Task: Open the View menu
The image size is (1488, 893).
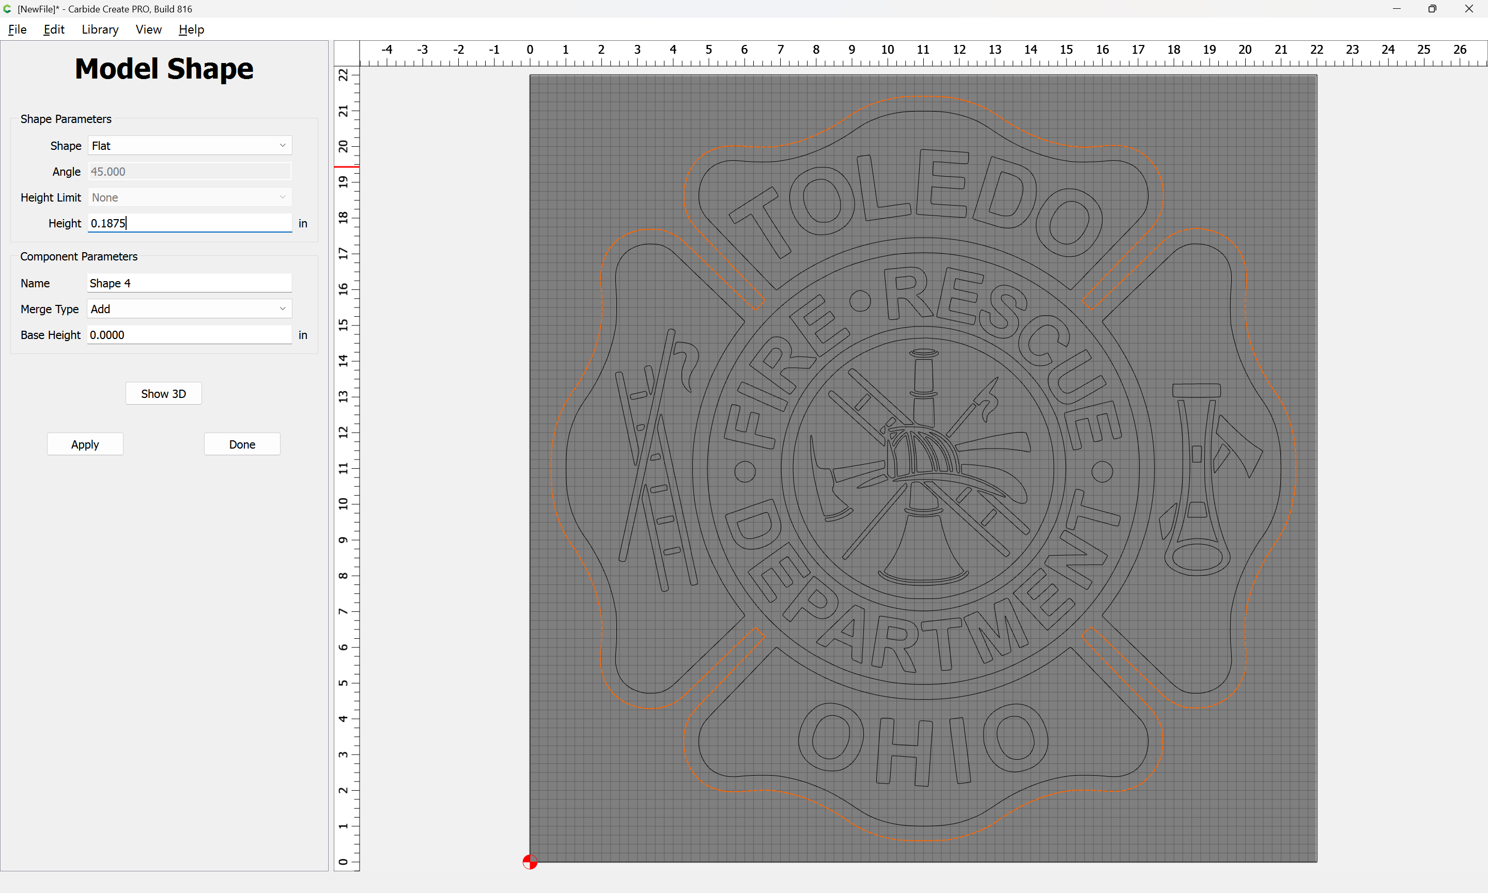Action: click(x=148, y=29)
